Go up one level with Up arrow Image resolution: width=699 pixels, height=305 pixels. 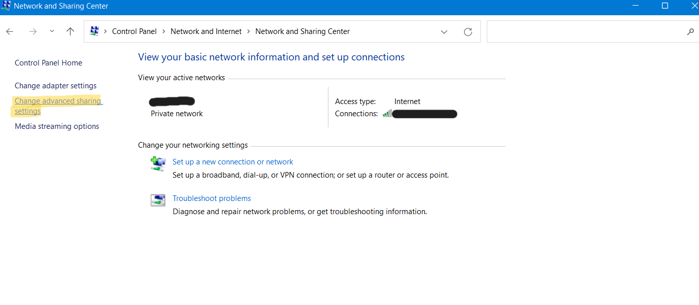[x=71, y=31]
